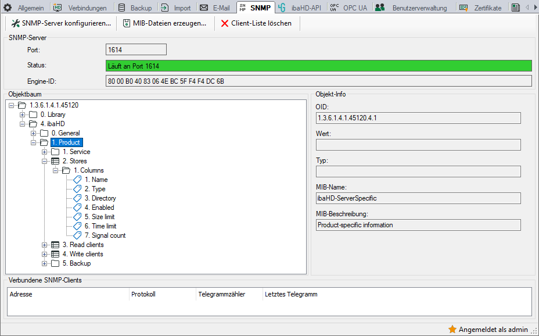Click MIB-Dateien erzeugen button

pyautogui.click(x=165, y=23)
